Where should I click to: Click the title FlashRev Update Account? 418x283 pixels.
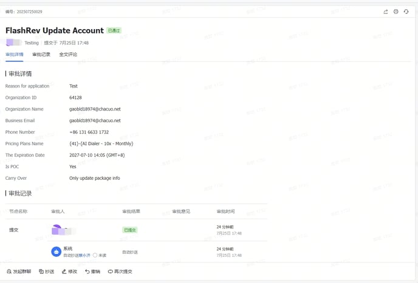point(55,30)
